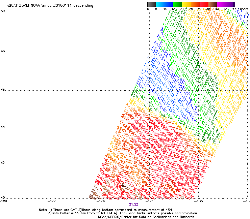Screen dimensions: 250x219
Task: Select the brown 35-40 knots color swatch
Action: [x=213, y=4]
